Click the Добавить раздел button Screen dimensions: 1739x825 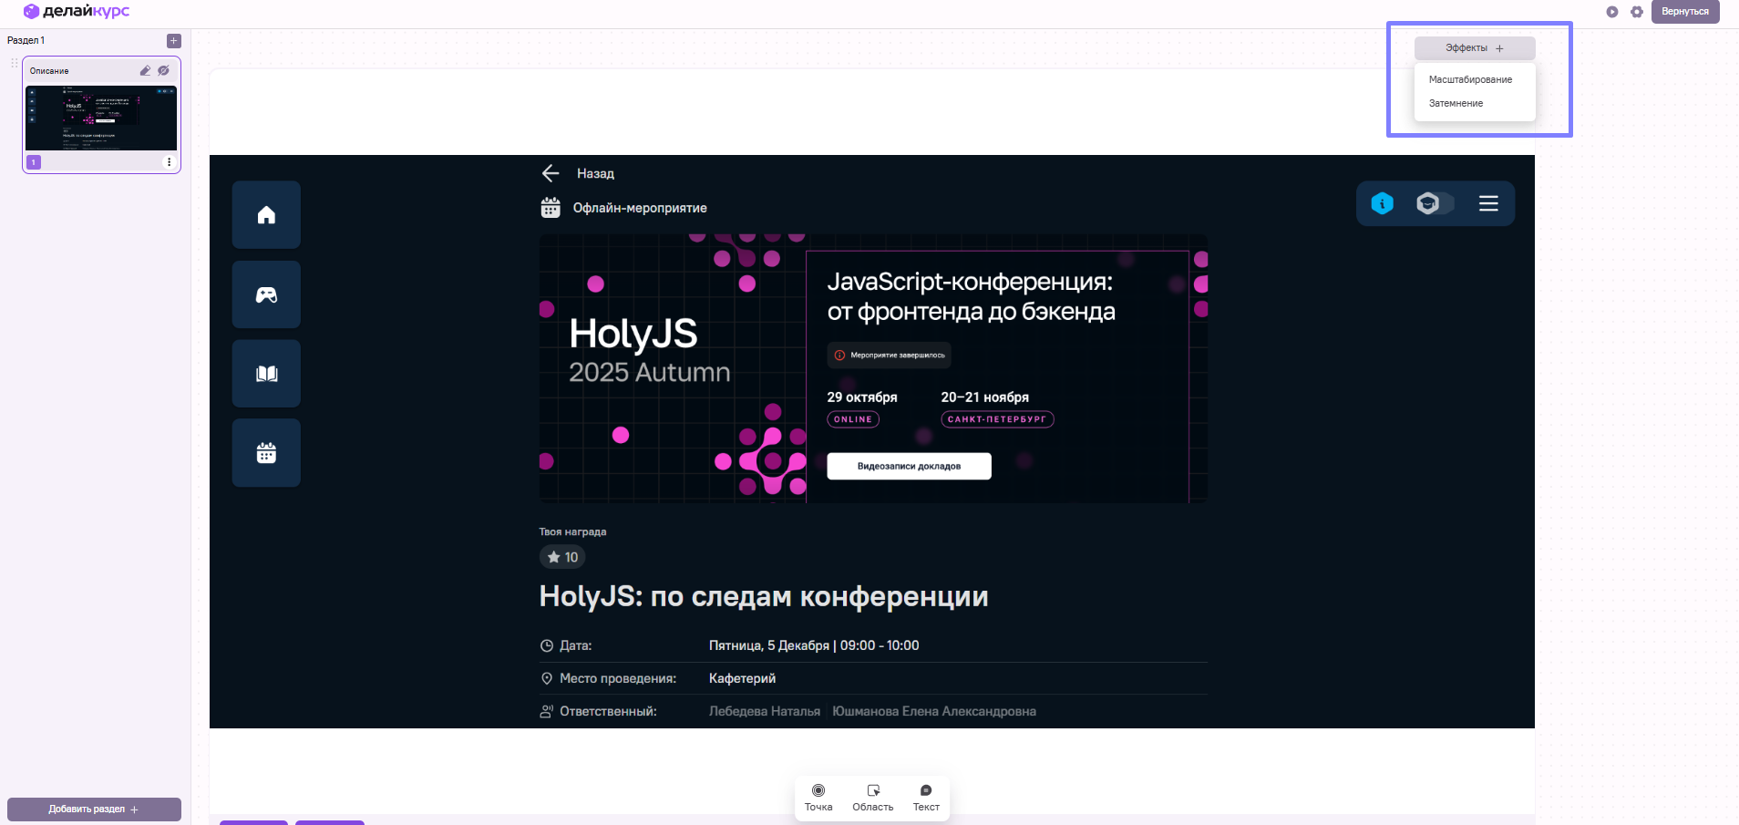[94, 809]
